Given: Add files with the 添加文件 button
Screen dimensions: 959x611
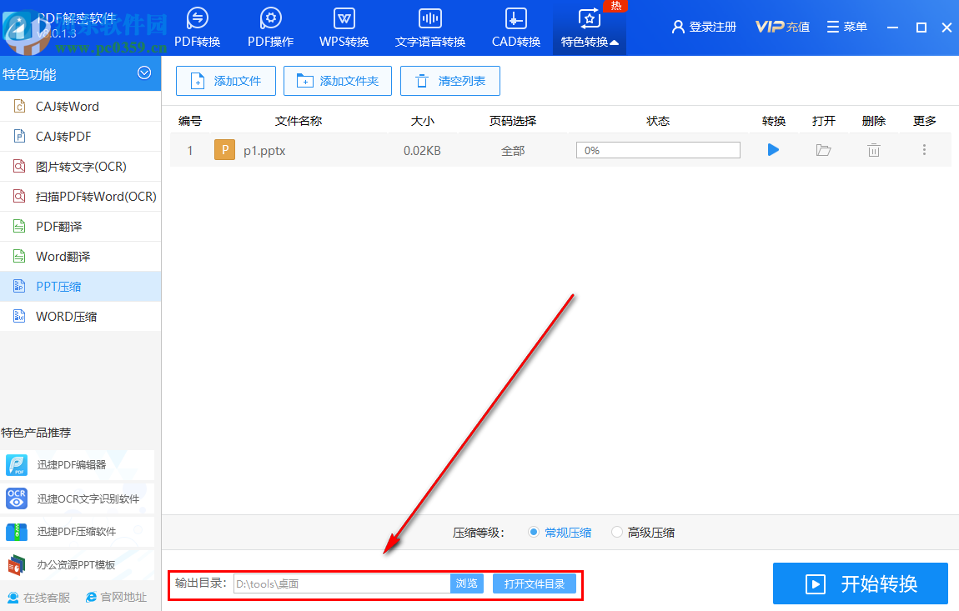Looking at the screenshot, I should (225, 81).
